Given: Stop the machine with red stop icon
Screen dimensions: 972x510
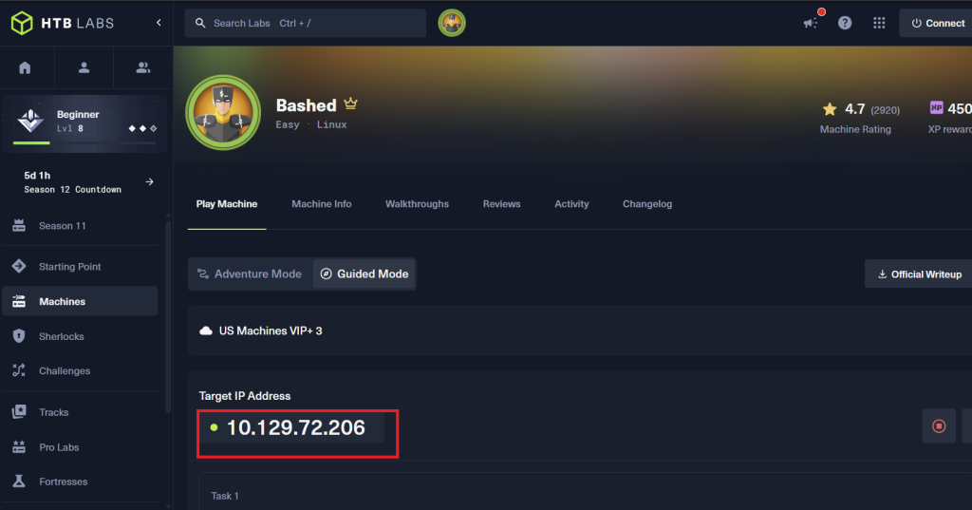Looking at the screenshot, I should coord(939,426).
